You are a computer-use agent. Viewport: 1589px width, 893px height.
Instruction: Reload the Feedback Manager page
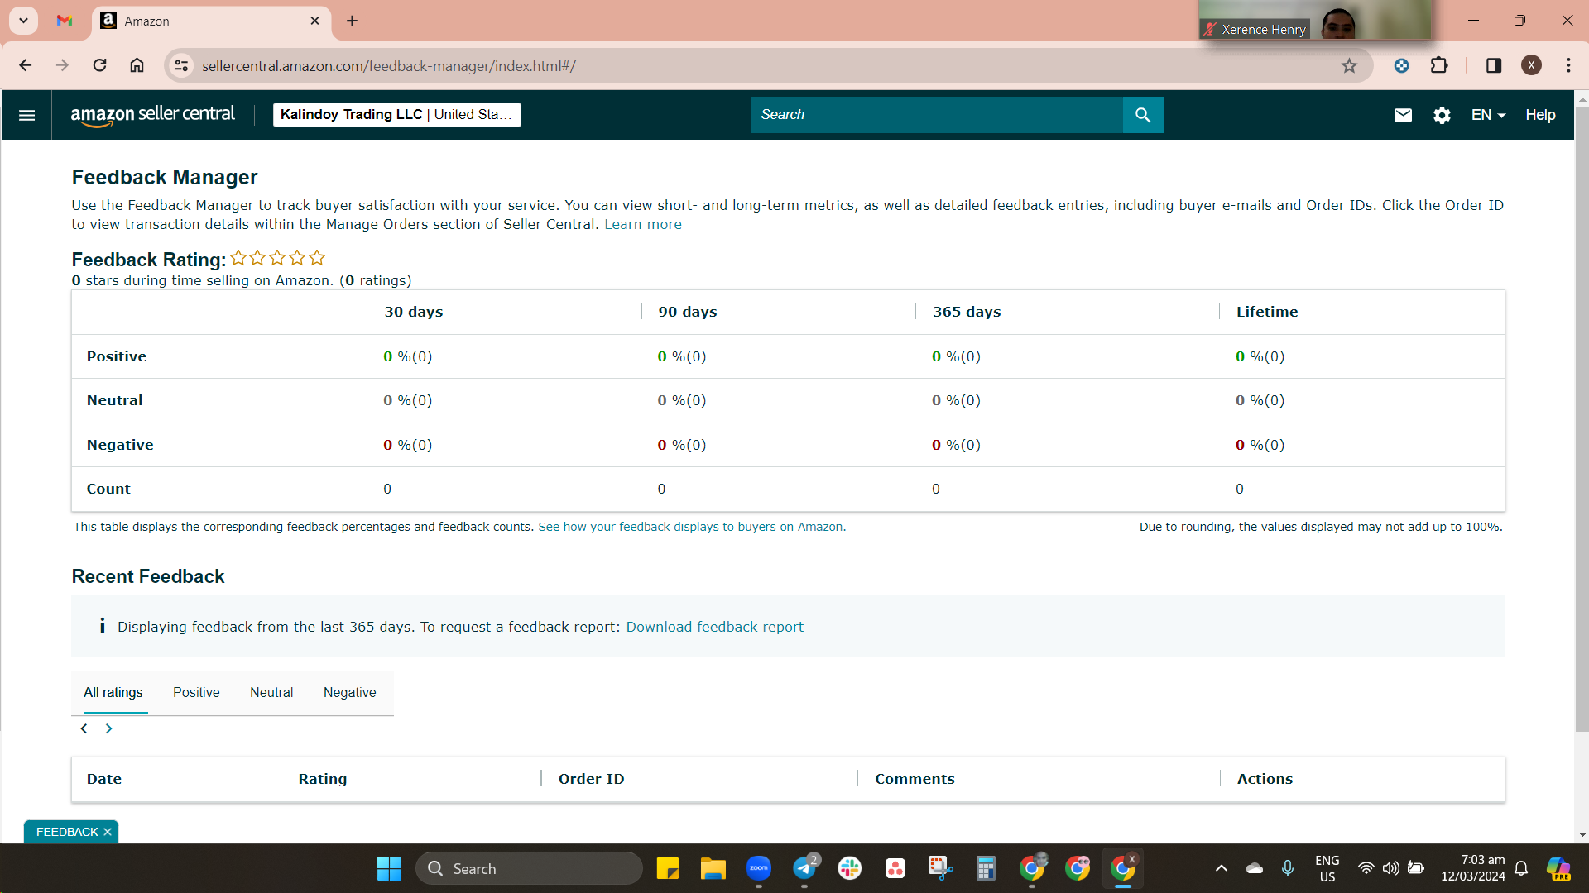(99, 65)
